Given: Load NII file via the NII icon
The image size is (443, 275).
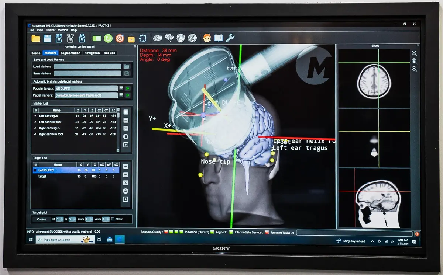Looking at the screenshot, I should (x=82, y=38).
